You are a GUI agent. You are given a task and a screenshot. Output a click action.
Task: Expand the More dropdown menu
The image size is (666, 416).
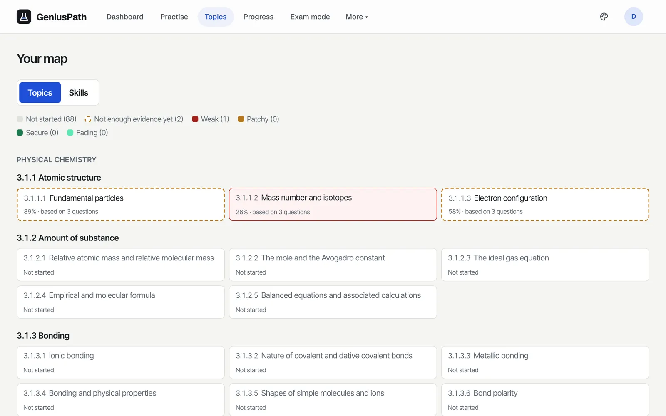357,17
